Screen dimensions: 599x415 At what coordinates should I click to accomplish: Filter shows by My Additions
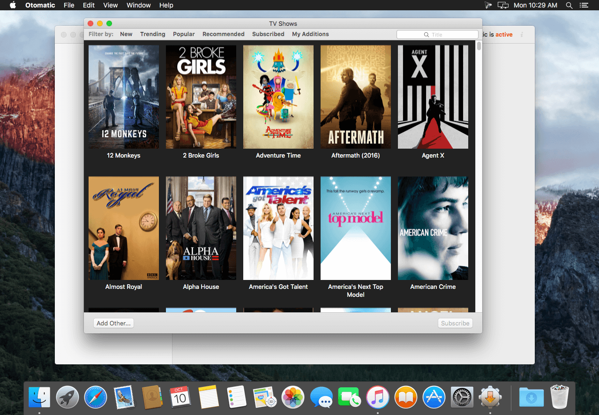coord(310,34)
